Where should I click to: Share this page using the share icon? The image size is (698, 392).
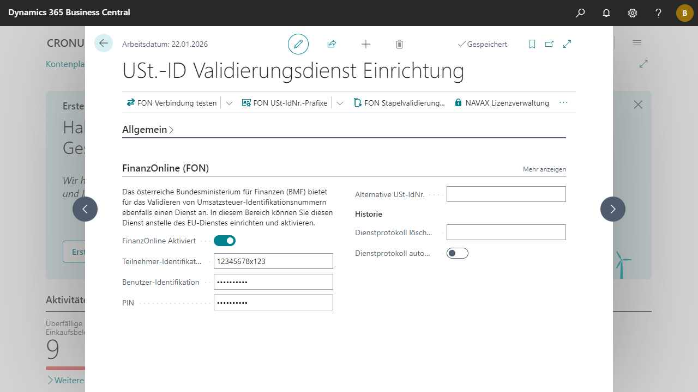(x=332, y=44)
